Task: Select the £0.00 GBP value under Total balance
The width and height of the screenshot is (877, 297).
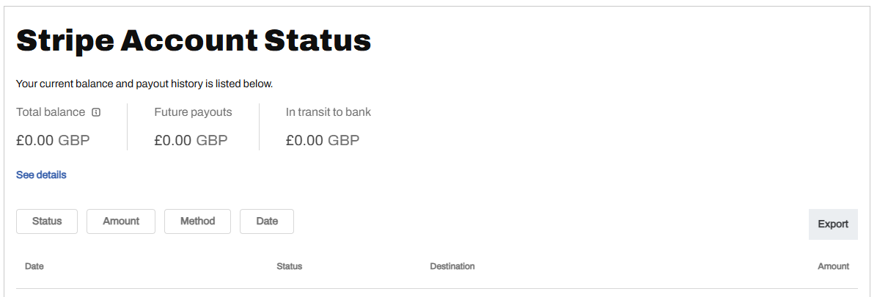Action: 53,140
